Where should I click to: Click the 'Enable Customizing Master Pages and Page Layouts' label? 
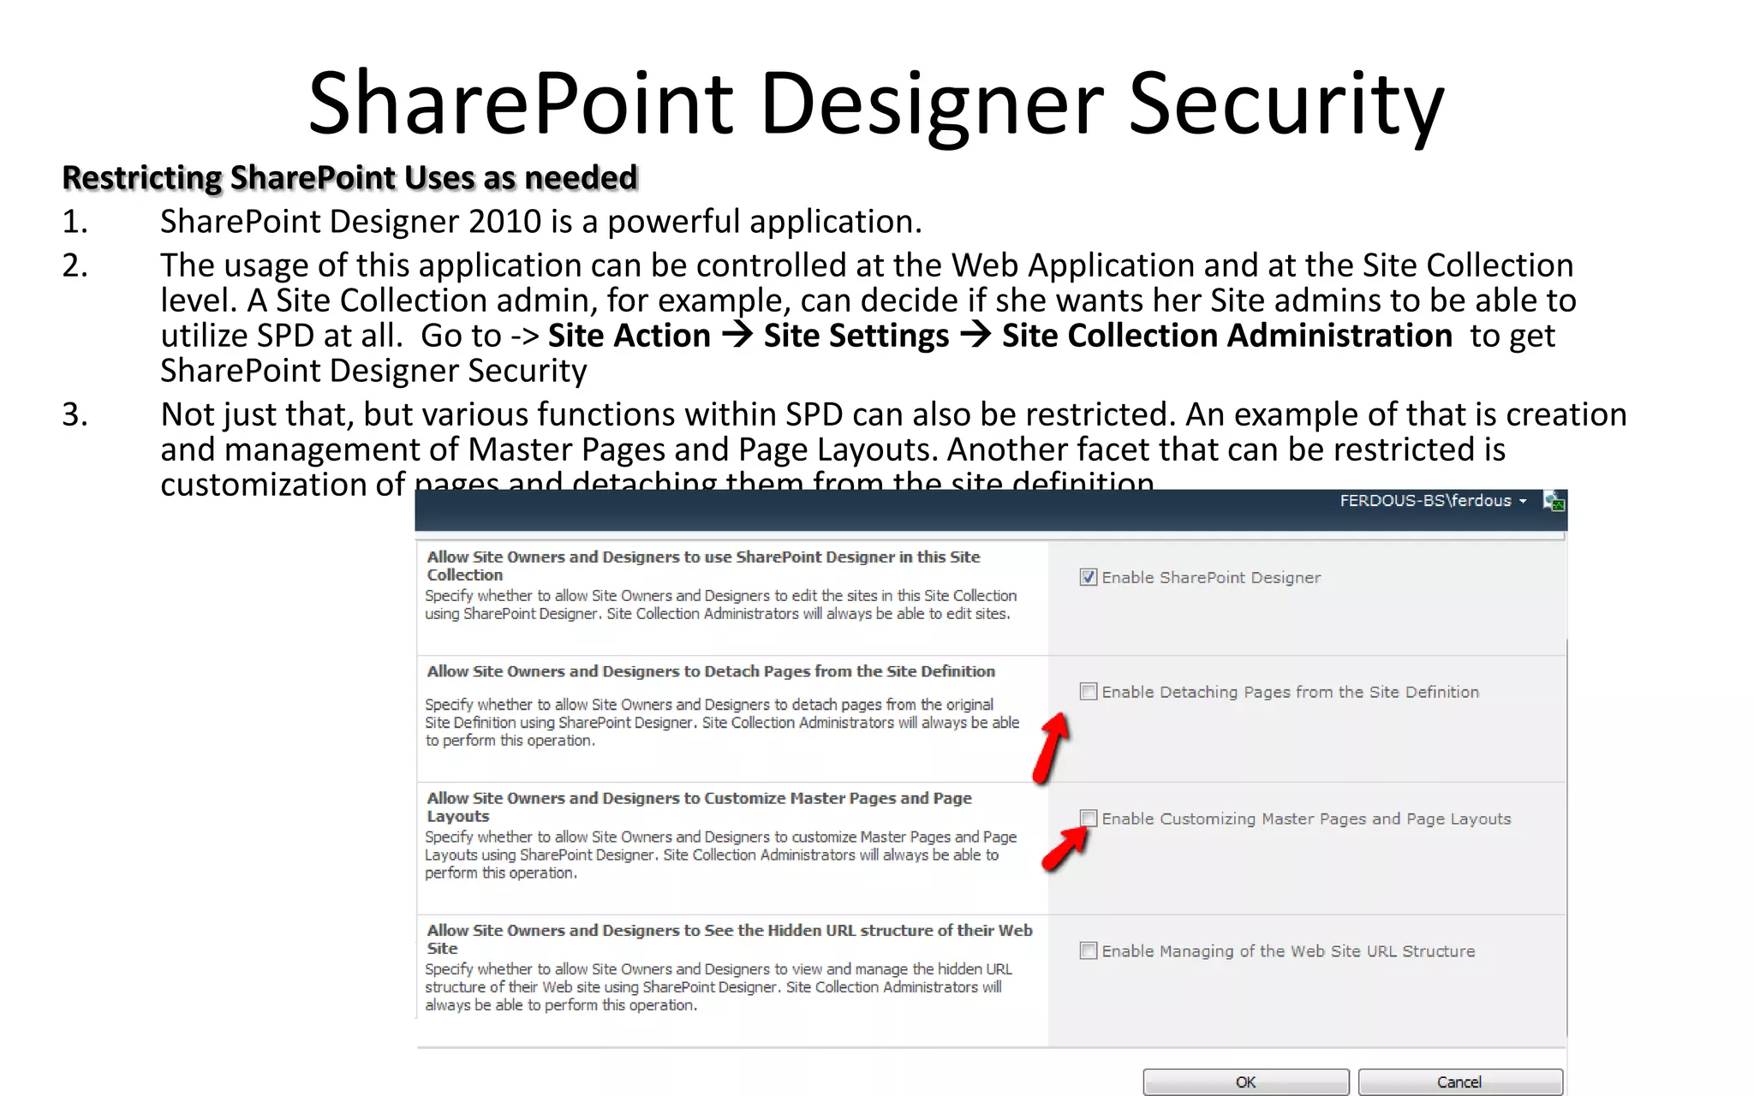pyautogui.click(x=1306, y=819)
